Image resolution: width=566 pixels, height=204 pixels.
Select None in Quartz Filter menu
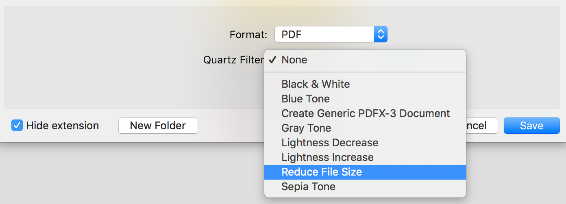click(x=294, y=60)
